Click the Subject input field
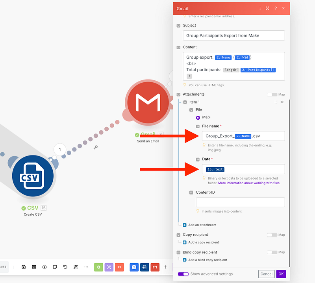This screenshot has width=315, height=283. pos(233,35)
